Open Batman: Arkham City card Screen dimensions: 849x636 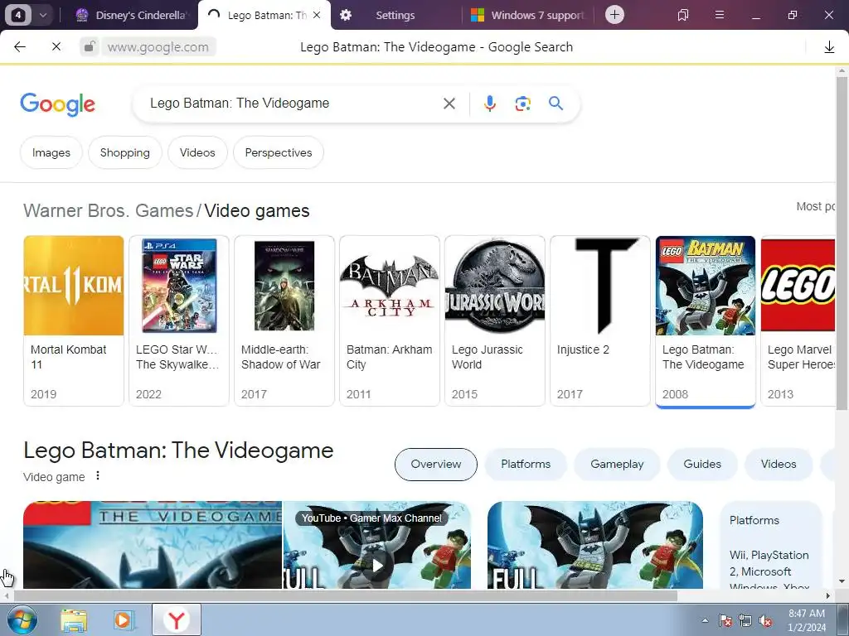click(390, 320)
